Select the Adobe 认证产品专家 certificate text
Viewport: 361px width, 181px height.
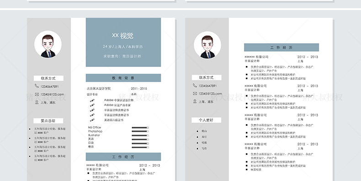pyautogui.click(x=117, y=105)
